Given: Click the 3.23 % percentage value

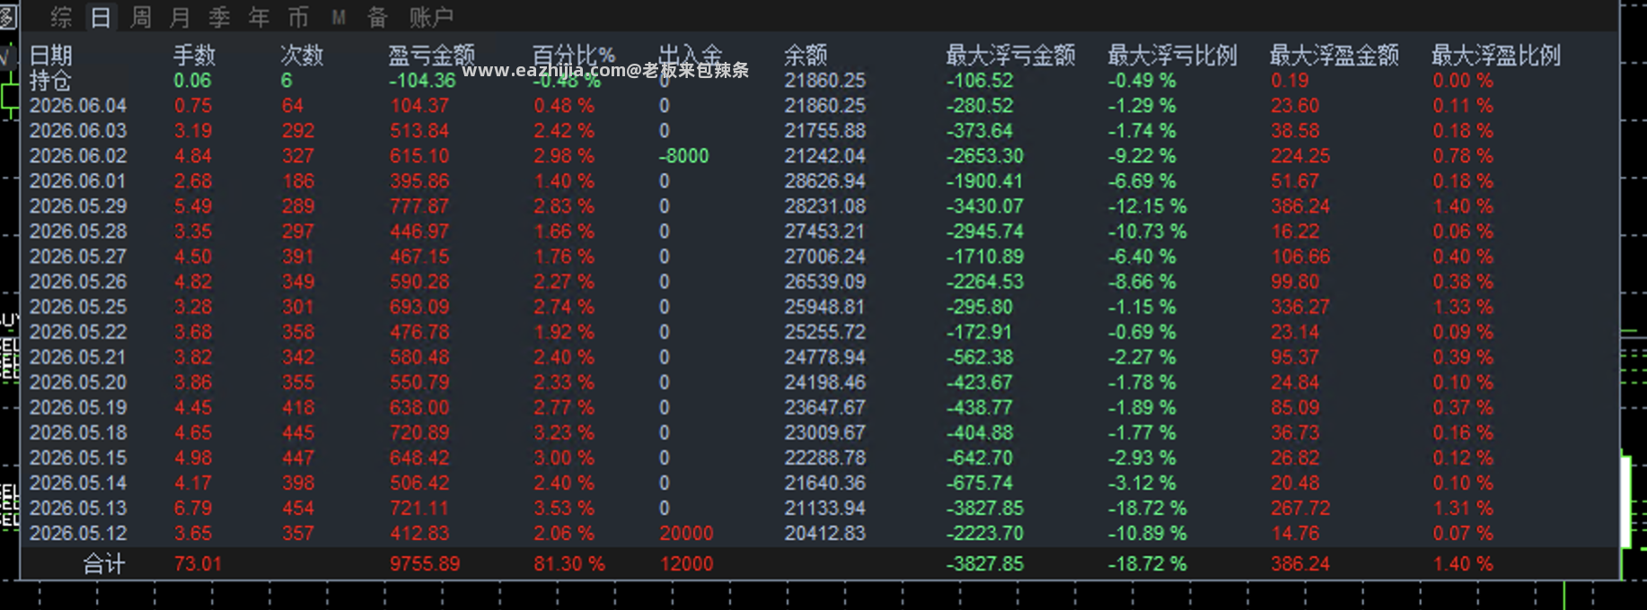Looking at the screenshot, I should [564, 432].
